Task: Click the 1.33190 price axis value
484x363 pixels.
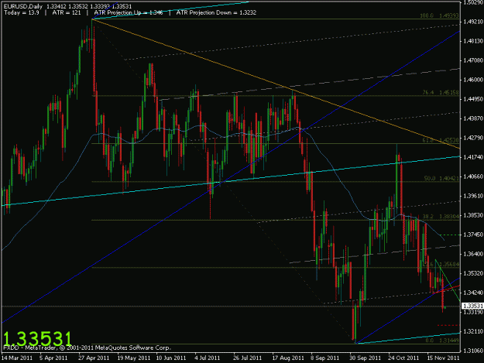Action: [473, 312]
